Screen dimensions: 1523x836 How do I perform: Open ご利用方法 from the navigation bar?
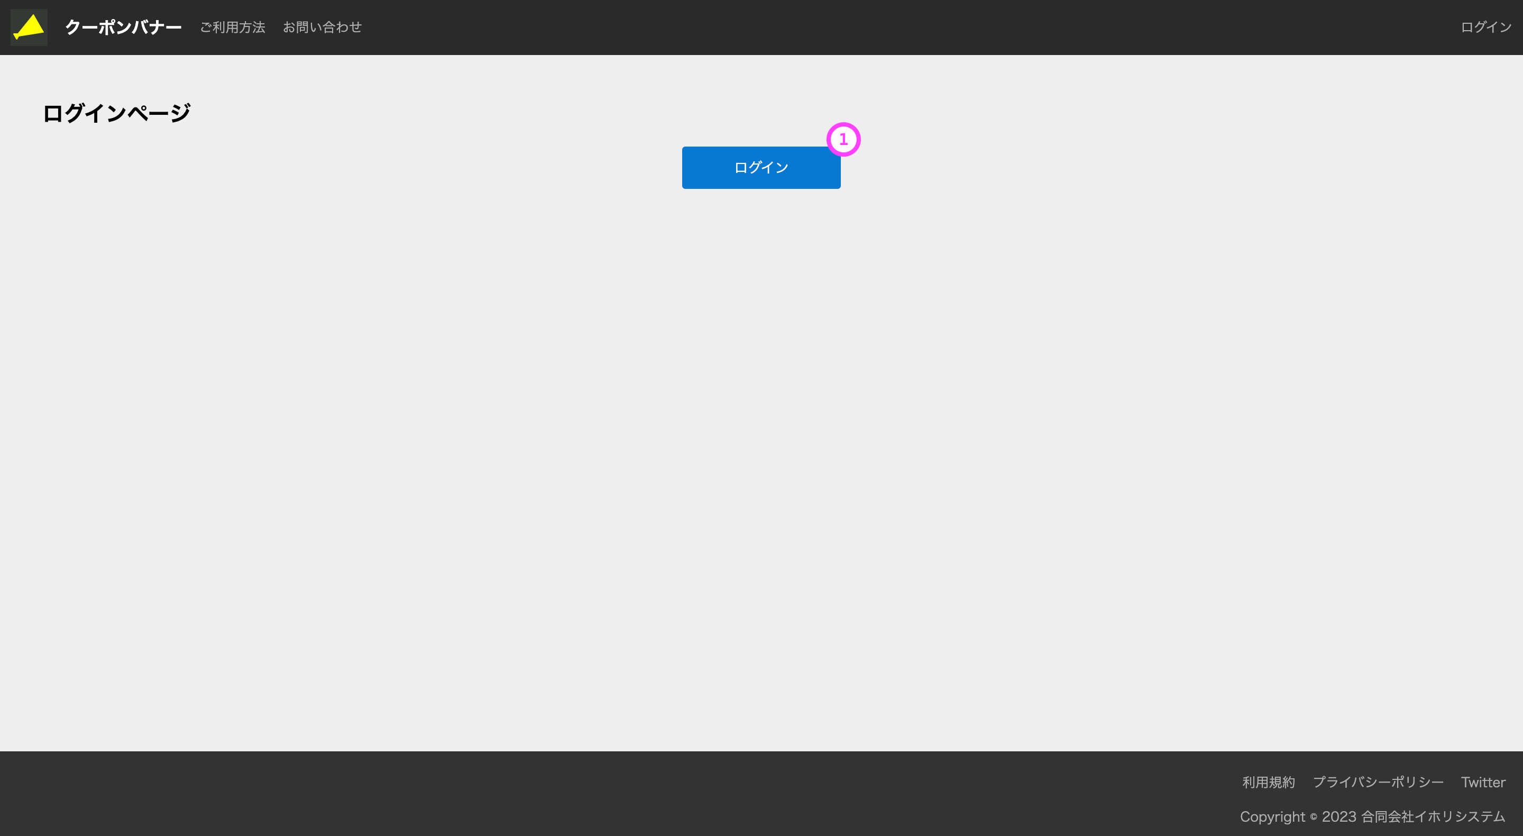tap(232, 26)
